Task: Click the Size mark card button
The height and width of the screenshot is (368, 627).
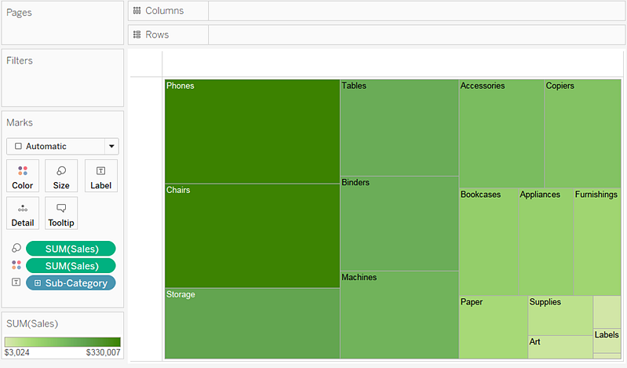Action: (x=61, y=176)
